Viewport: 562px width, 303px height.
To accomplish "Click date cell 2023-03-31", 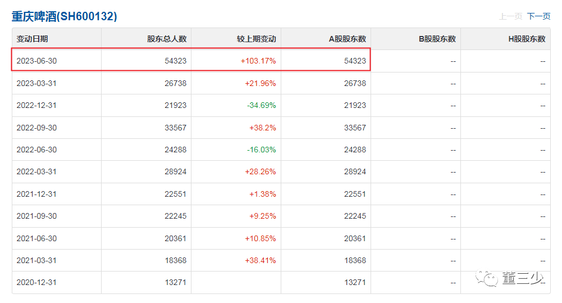I will pos(36,83).
